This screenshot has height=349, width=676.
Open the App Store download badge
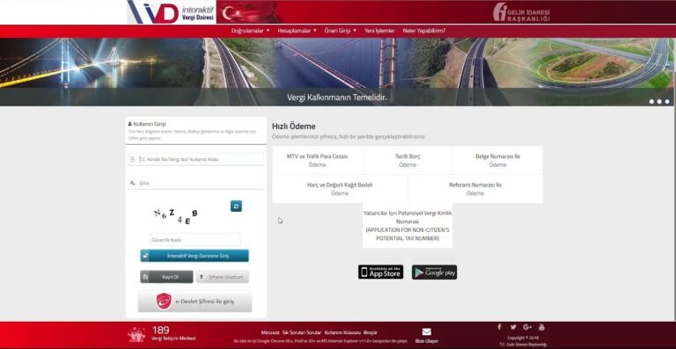(380, 272)
